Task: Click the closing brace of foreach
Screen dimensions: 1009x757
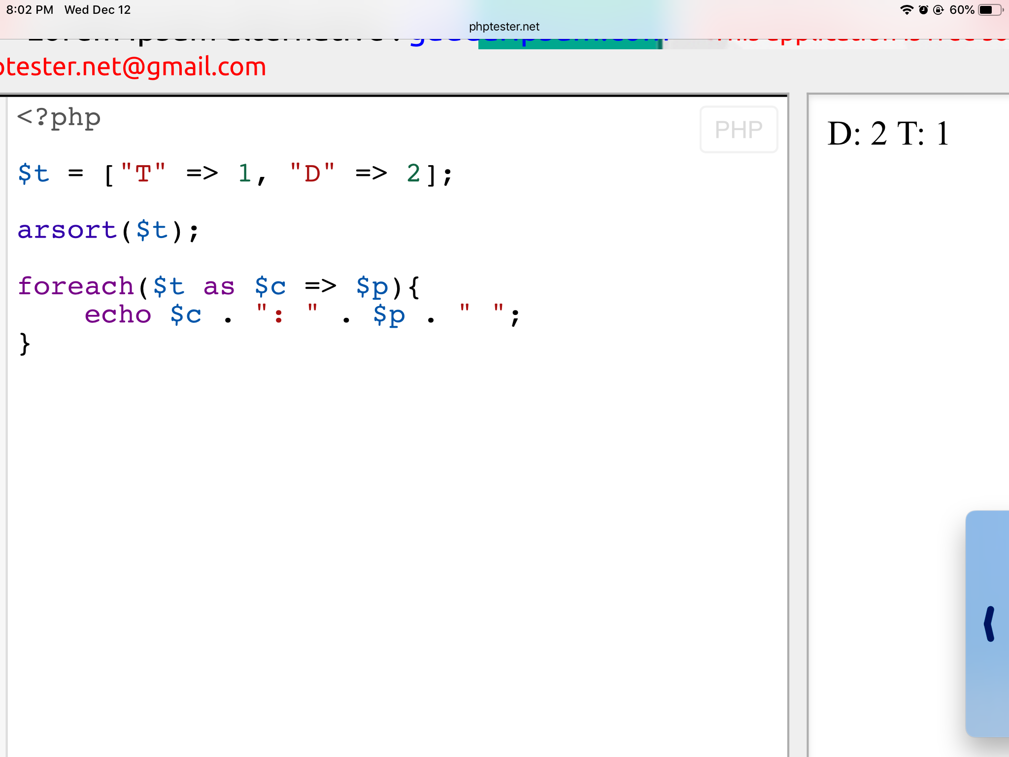Action: tap(25, 344)
